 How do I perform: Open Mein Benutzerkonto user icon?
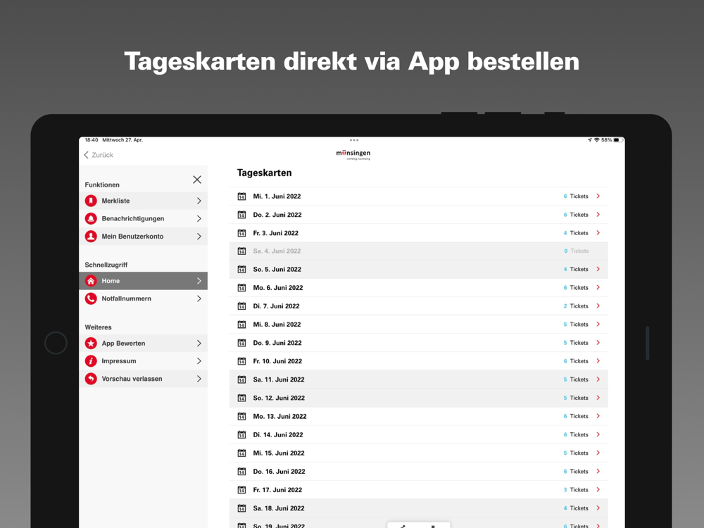pyautogui.click(x=91, y=236)
